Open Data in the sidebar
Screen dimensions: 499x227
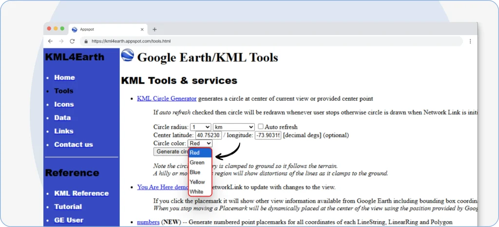click(62, 117)
